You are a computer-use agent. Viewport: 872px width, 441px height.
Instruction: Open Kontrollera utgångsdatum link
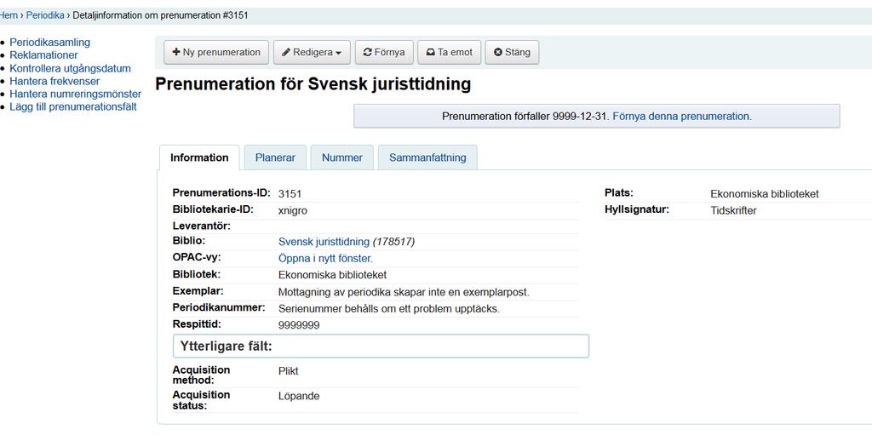(70, 68)
